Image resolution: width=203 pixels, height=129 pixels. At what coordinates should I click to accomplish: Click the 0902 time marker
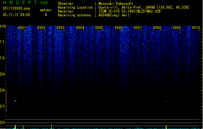coord(41,28)
